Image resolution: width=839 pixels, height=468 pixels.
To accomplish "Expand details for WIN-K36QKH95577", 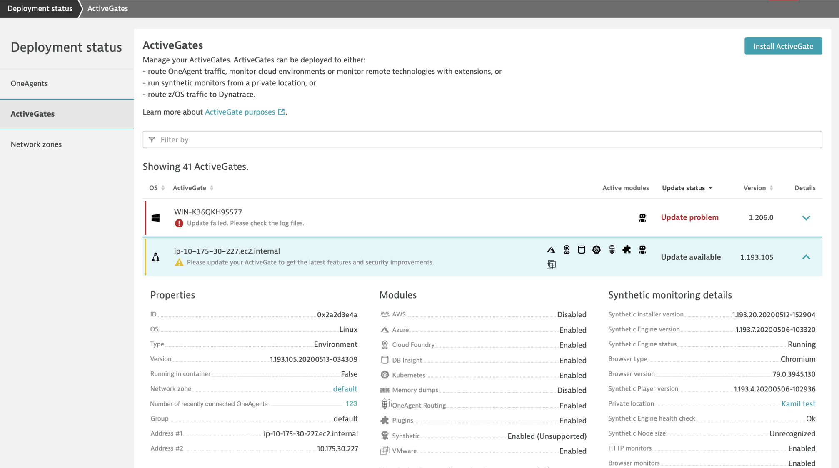I will tap(806, 218).
